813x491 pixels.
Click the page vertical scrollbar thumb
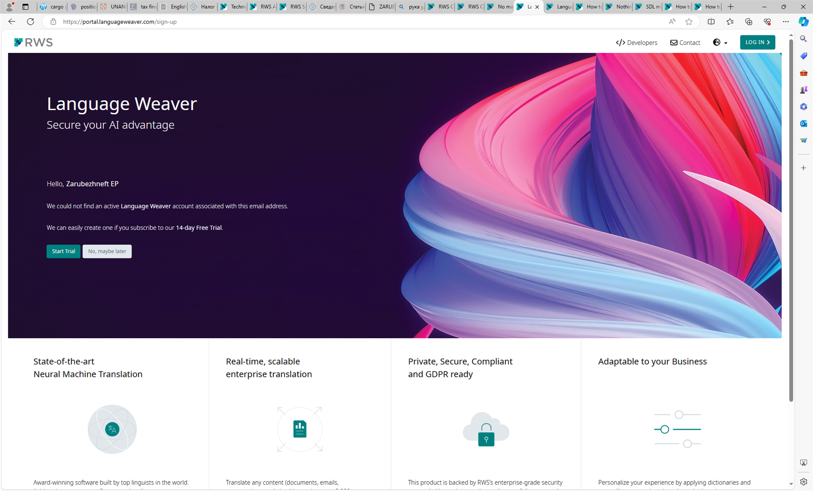click(791, 220)
